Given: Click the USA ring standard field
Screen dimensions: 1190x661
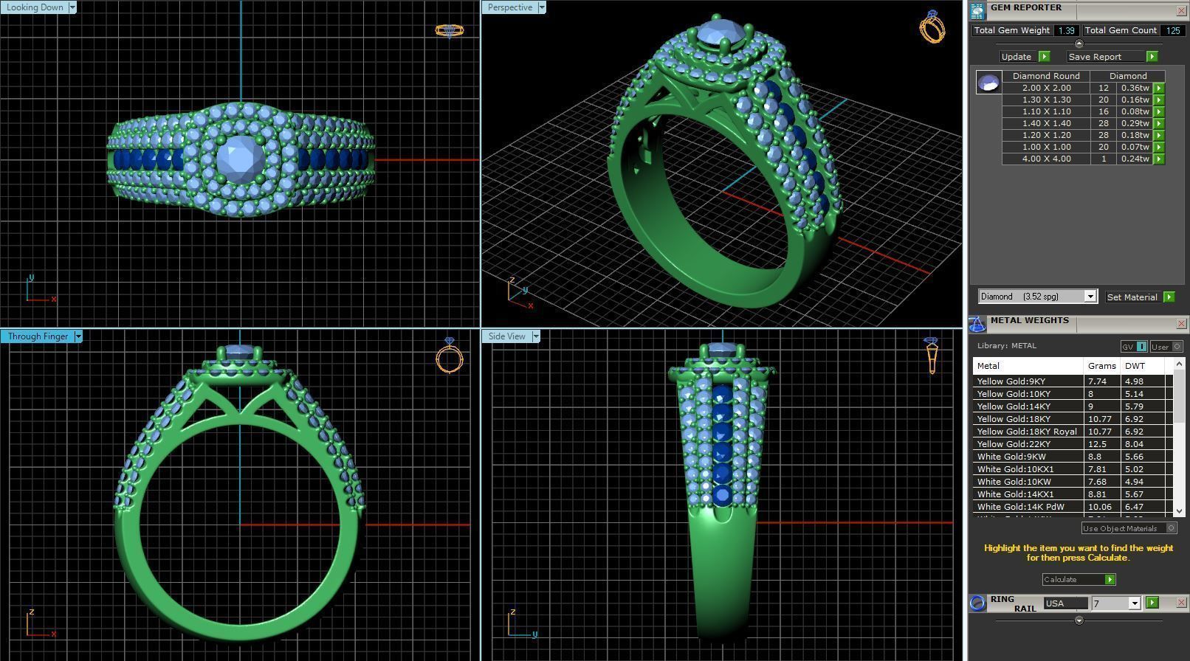Looking at the screenshot, I should pyautogui.click(x=1066, y=603).
